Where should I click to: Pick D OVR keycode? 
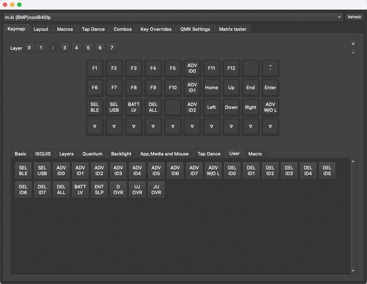point(118,189)
